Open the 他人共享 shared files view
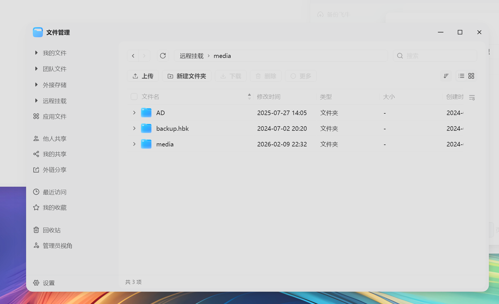 54,138
